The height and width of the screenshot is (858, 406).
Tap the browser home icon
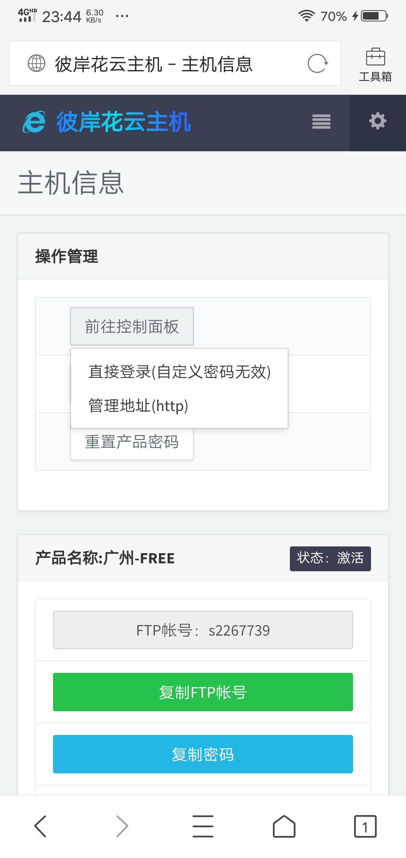click(284, 826)
